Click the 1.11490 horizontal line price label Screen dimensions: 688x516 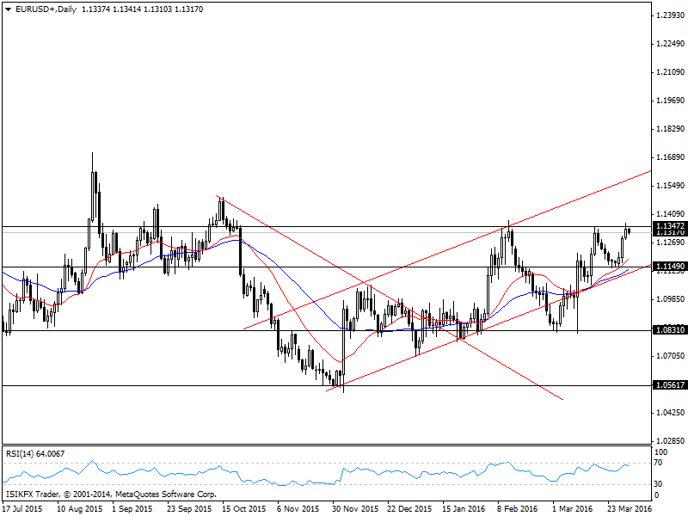tap(670, 267)
